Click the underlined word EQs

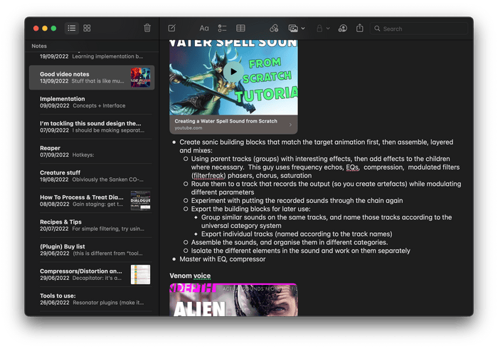(x=352, y=167)
